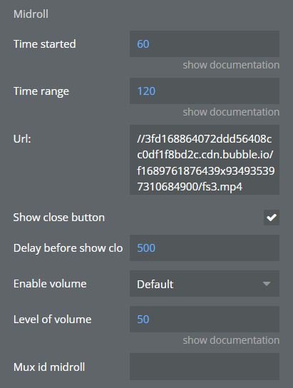Focus the empty Mux id midroll field
The height and width of the screenshot is (388, 293).
click(205, 367)
